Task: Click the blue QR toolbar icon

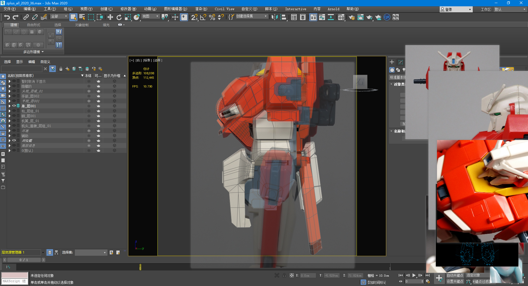Action: click(387, 17)
